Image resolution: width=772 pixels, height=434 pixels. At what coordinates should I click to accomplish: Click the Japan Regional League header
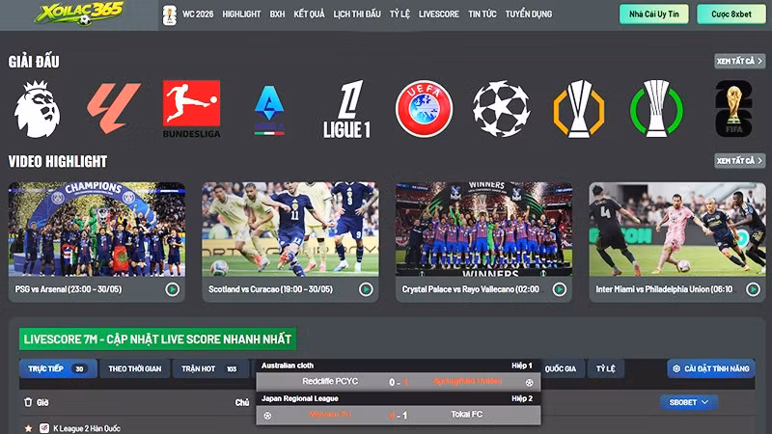click(300, 398)
